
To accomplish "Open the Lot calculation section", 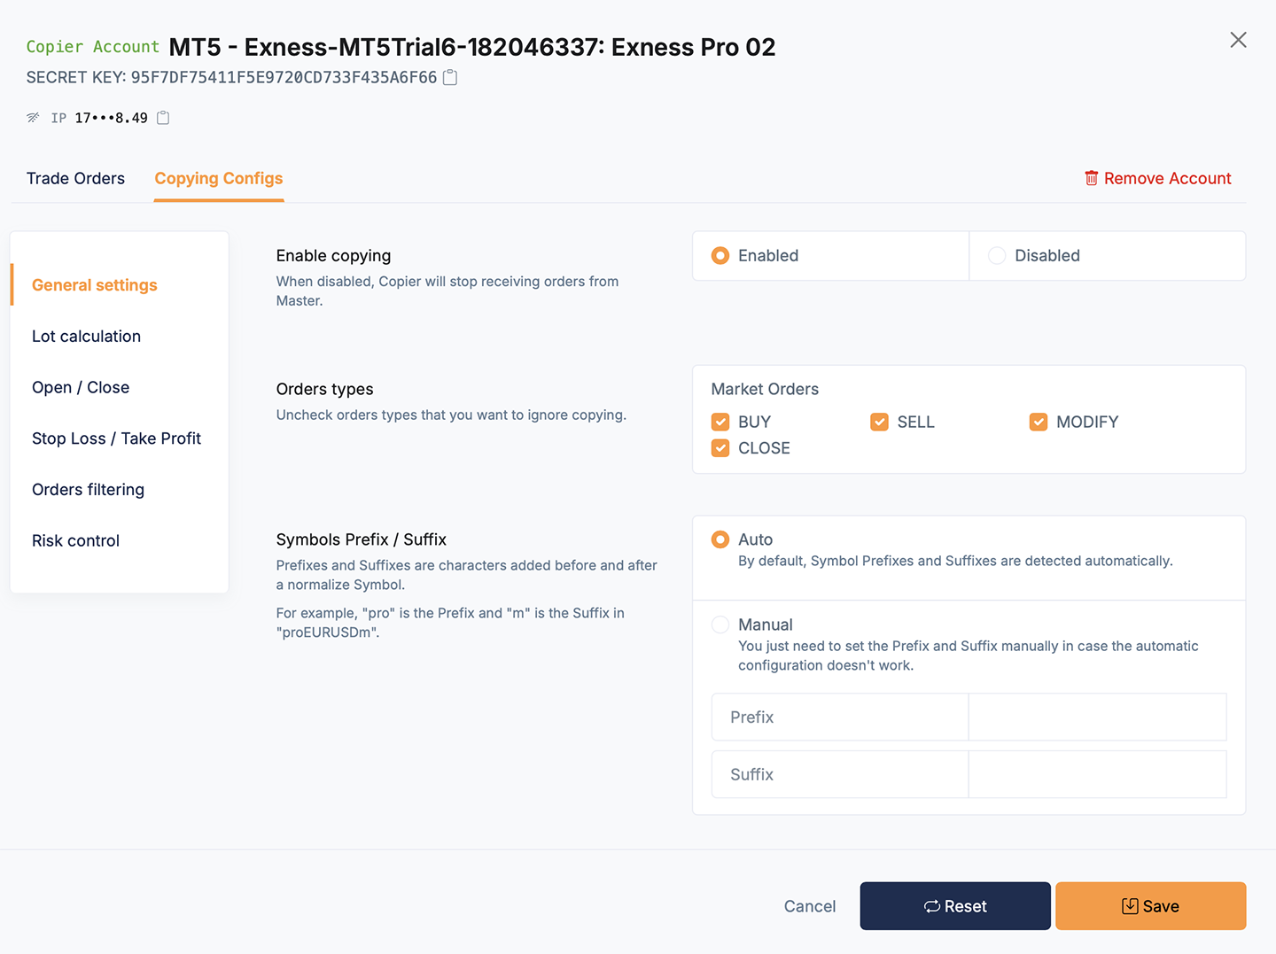I will click(86, 337).
